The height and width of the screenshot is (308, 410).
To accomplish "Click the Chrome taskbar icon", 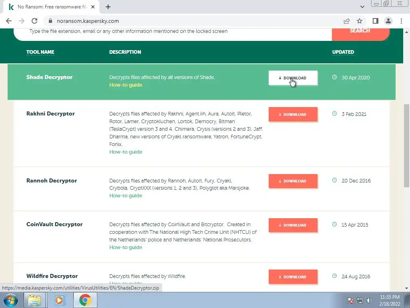I will 85,300.
